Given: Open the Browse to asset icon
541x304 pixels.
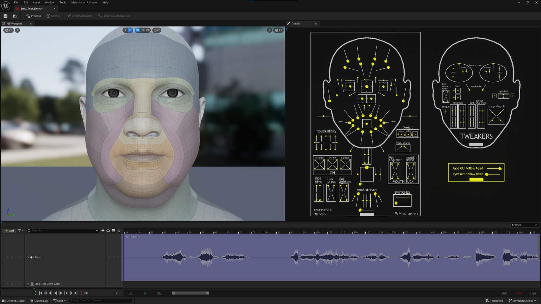Looking at the screenshot, I should (15, 16).
